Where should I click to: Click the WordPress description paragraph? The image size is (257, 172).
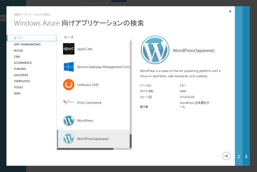(x=180, y=73)
